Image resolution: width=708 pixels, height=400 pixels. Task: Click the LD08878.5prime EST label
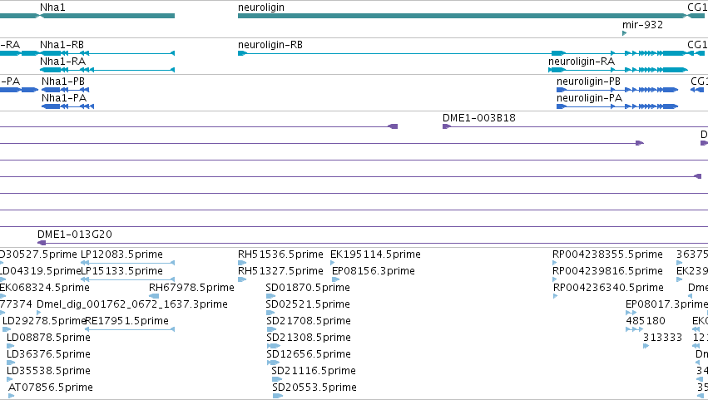click(x=48, y=338)
